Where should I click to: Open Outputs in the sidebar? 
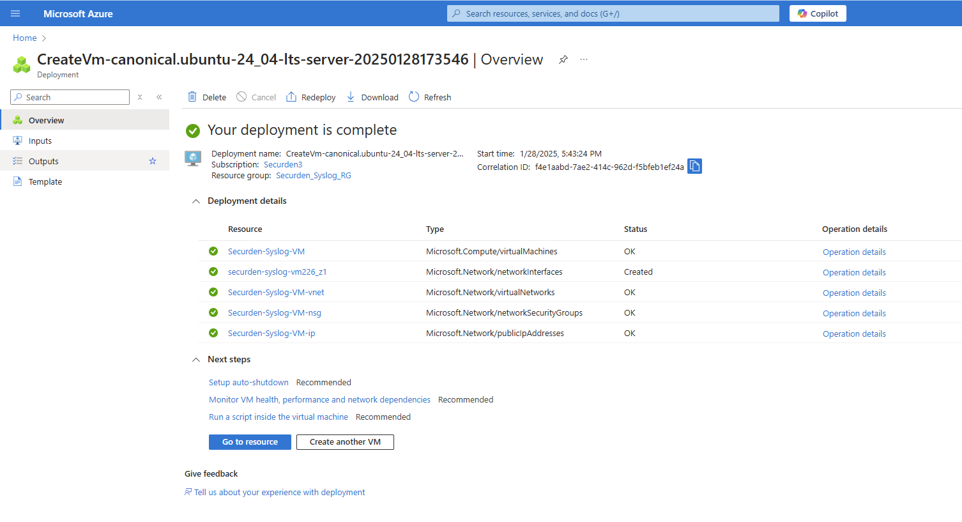(84, 161)
